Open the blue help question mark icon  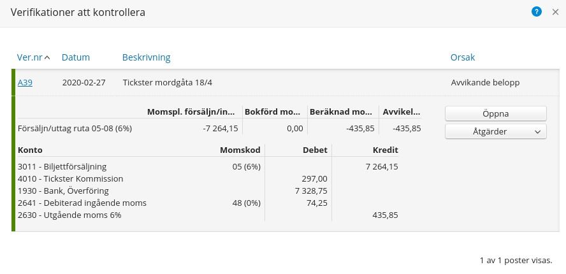click(x=537, y=11)
